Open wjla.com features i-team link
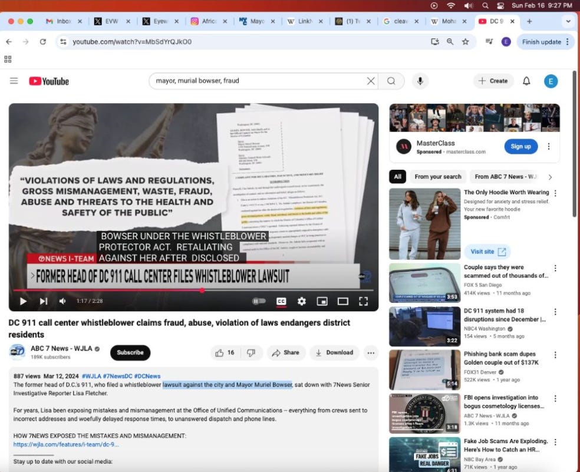This screenshot has width=580, height=472. [x=66, y=444]
